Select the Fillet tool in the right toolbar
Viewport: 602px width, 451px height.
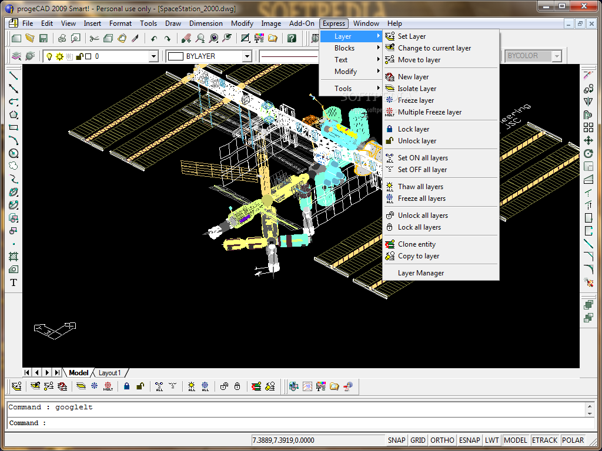pyautogui.click(x=588, y=269)
